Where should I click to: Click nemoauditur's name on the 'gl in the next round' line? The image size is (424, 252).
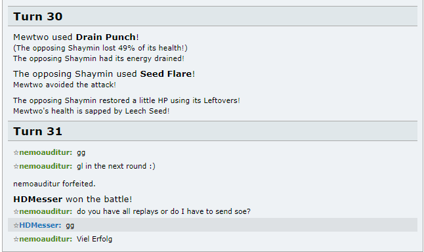46,166
